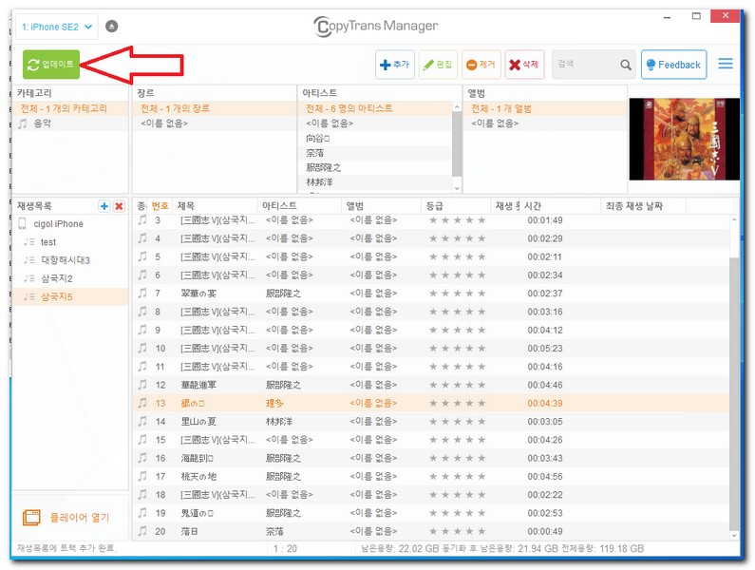Click the 추가 (add) toolbar button
Image resolution: width=755 pixels, height=570 pixels.
[394, 65]
